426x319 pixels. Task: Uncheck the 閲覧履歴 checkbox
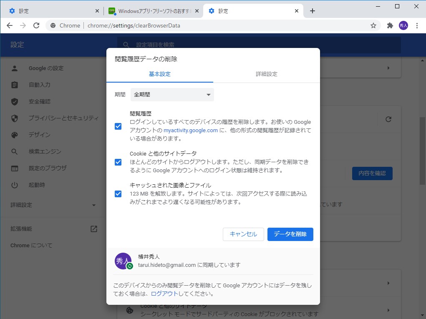coord(118,126)
